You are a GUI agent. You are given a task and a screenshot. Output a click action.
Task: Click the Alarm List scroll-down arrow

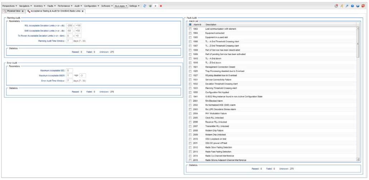coord(358,160)
